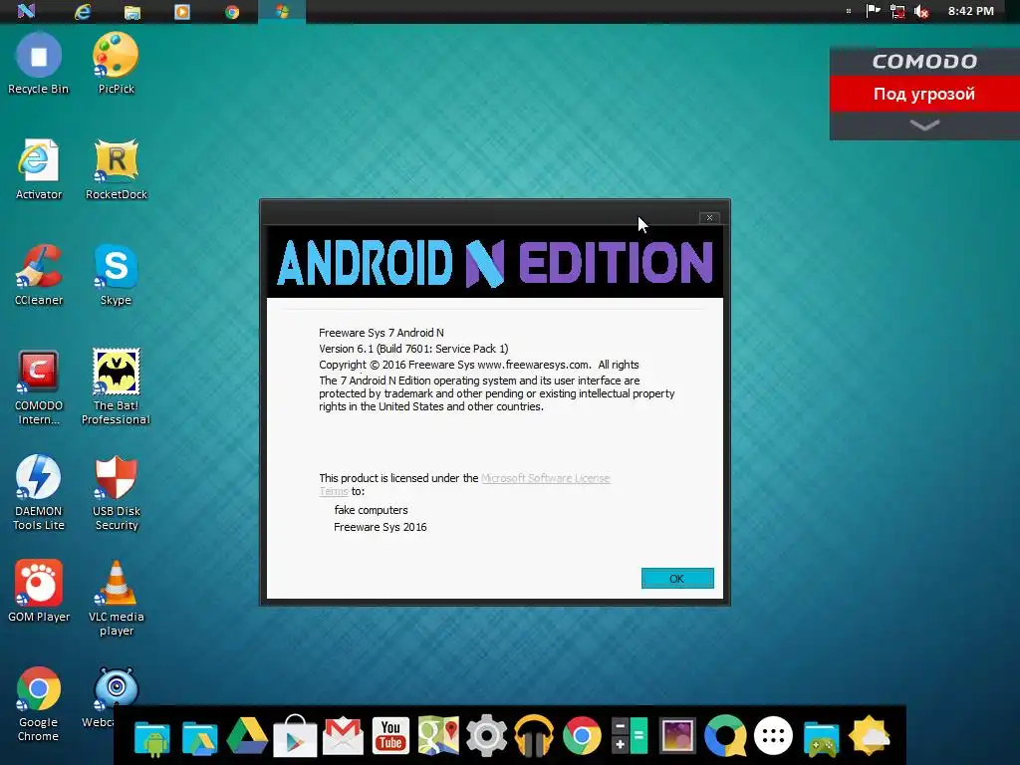
Task: Open COMODO Internet Security shortcut
Action: pos(39,387)
